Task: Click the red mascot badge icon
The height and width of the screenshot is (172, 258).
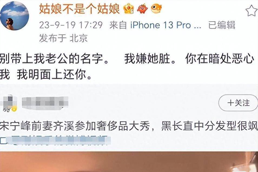Action: 143,9
